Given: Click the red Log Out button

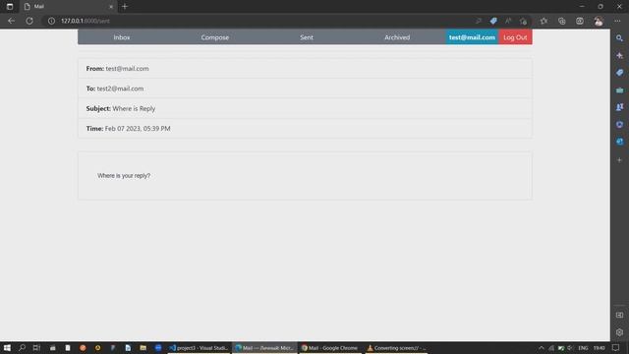Looking at the screenshot, I should pos(515,37).
